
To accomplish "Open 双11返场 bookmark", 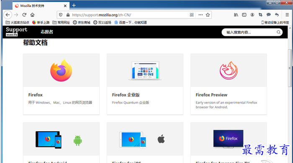I will pos(102,23).
